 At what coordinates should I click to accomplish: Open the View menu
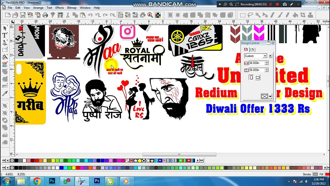click(x=27, y=8)
